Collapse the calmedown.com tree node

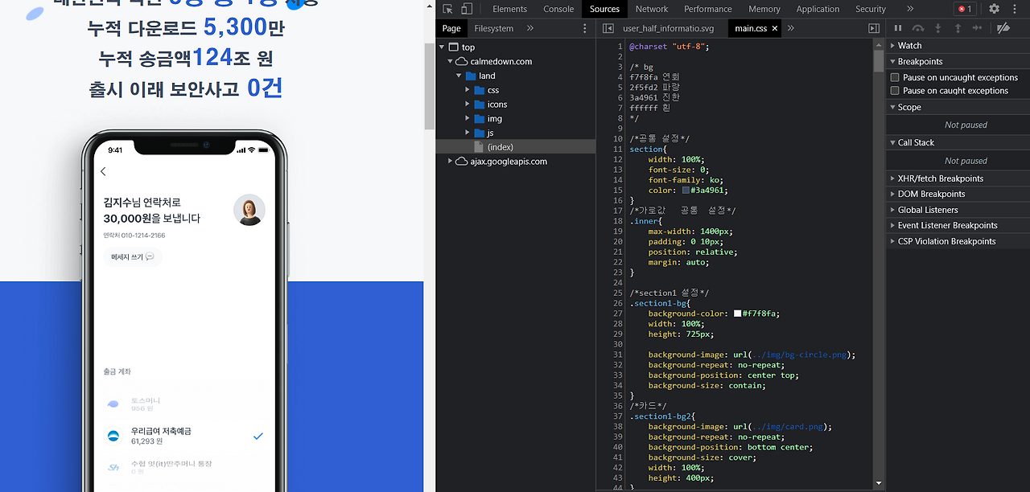click(451, 61)
